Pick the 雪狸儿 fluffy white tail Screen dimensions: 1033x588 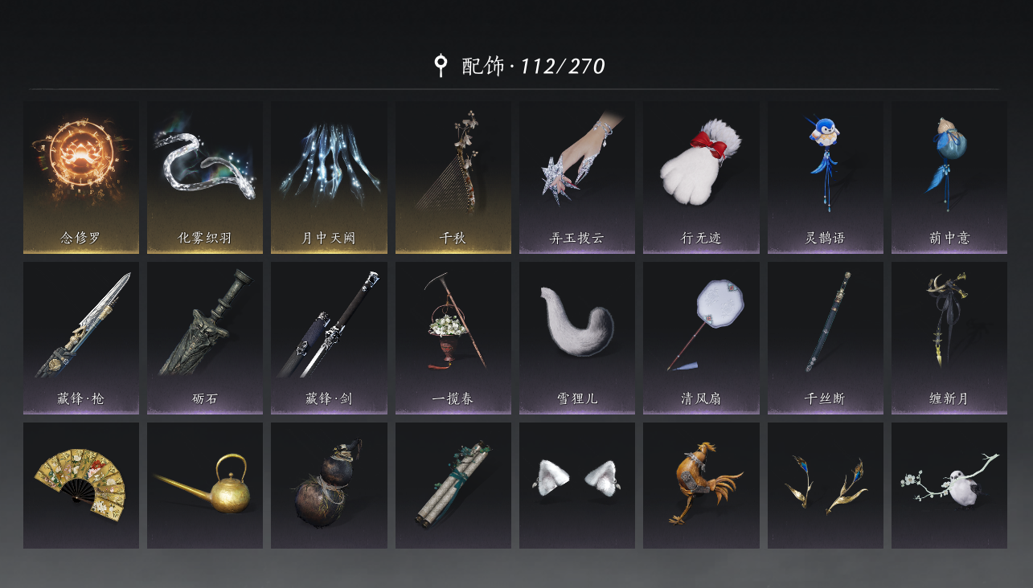click(577, 338)
